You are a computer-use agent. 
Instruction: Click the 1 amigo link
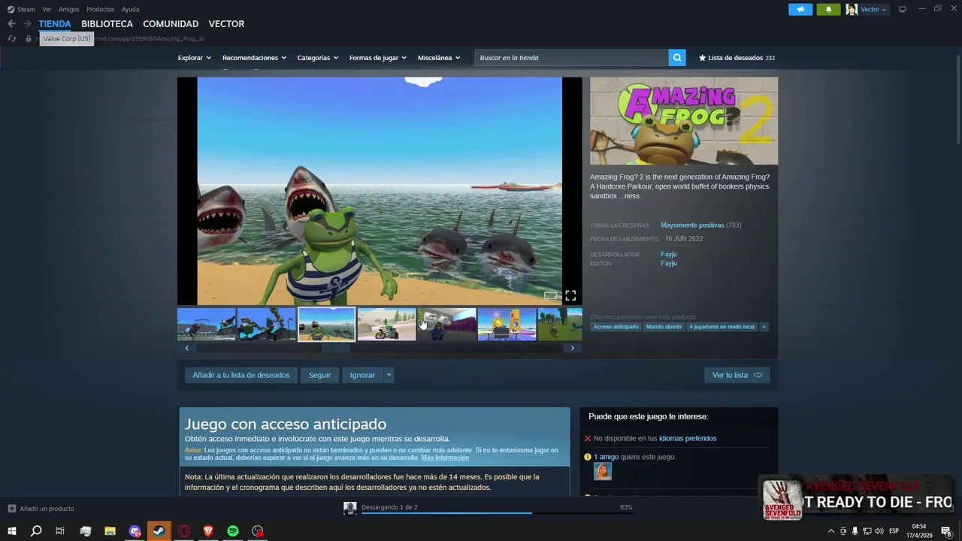click(x=607, y=457)
